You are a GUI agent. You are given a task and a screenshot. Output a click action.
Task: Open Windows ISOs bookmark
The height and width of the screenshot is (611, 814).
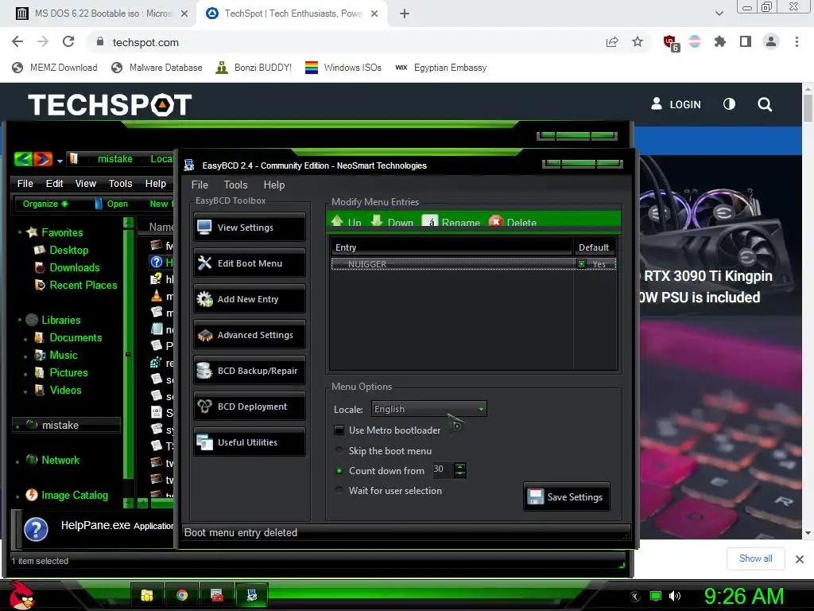[x=343, y=68]
